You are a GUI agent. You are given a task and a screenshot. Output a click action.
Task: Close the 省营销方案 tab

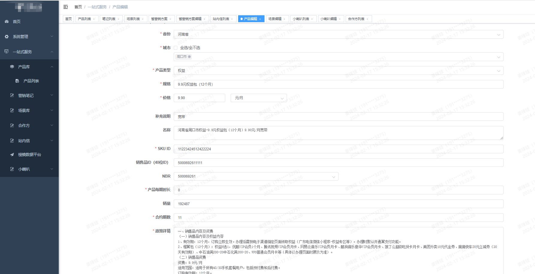[170, 19]
